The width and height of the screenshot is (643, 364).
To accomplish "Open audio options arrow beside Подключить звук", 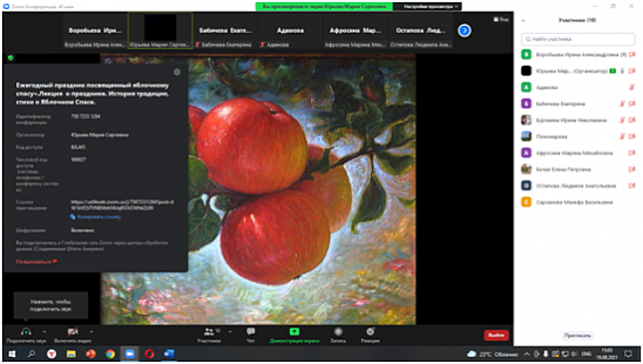I will [x=44, y=331].
